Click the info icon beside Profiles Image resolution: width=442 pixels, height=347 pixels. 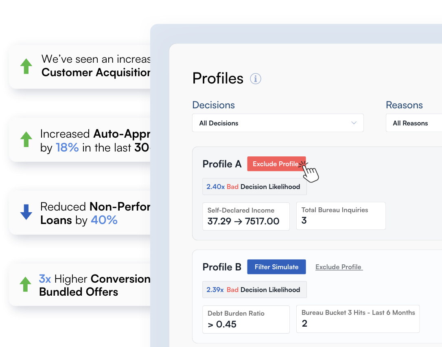point(255,79)
